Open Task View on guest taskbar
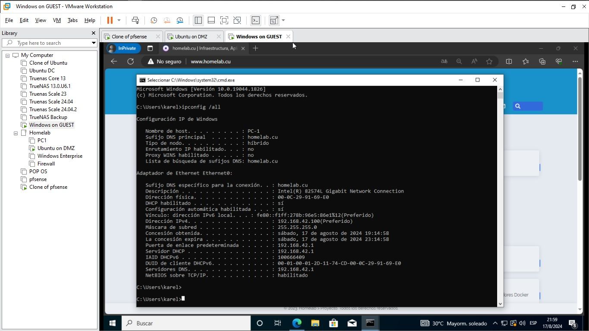The width and height of the screenshot is (589, 331). 278,323
